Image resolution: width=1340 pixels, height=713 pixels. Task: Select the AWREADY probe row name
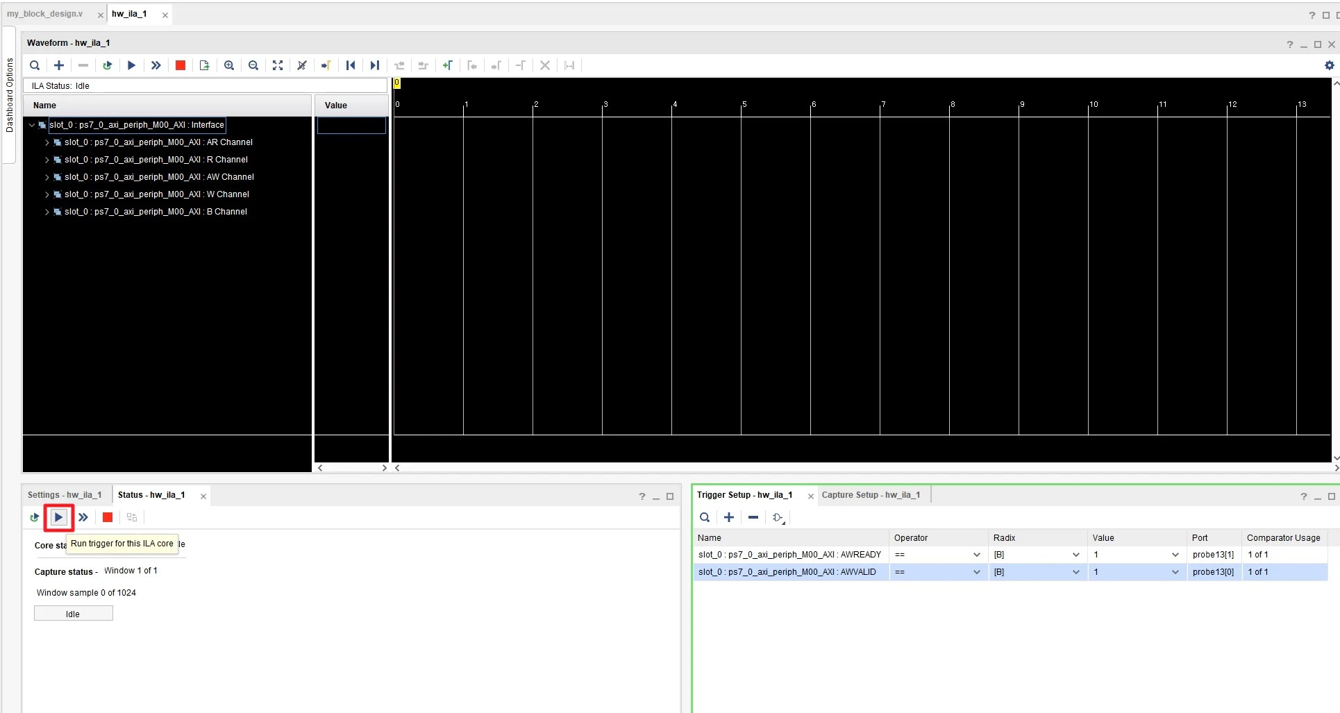click(x=789, y=555)
